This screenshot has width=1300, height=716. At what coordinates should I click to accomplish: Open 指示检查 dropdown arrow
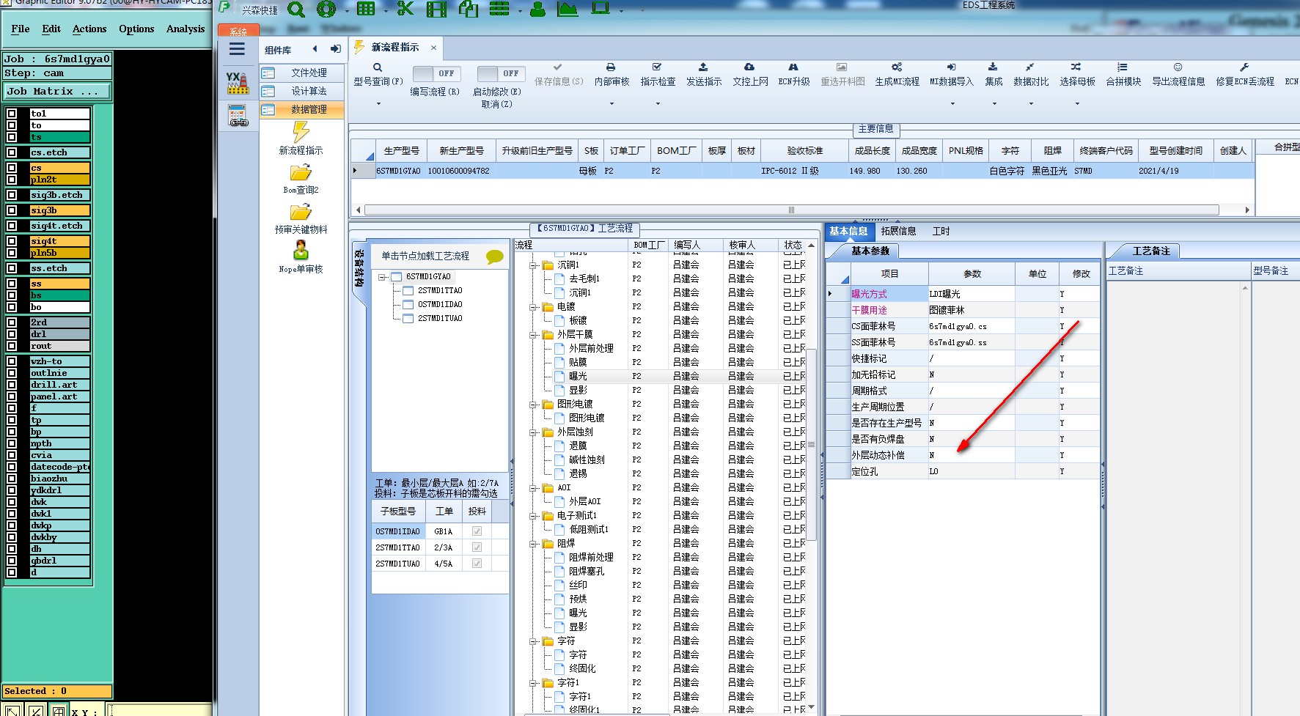pyautogui.click(x=658, y=104)
